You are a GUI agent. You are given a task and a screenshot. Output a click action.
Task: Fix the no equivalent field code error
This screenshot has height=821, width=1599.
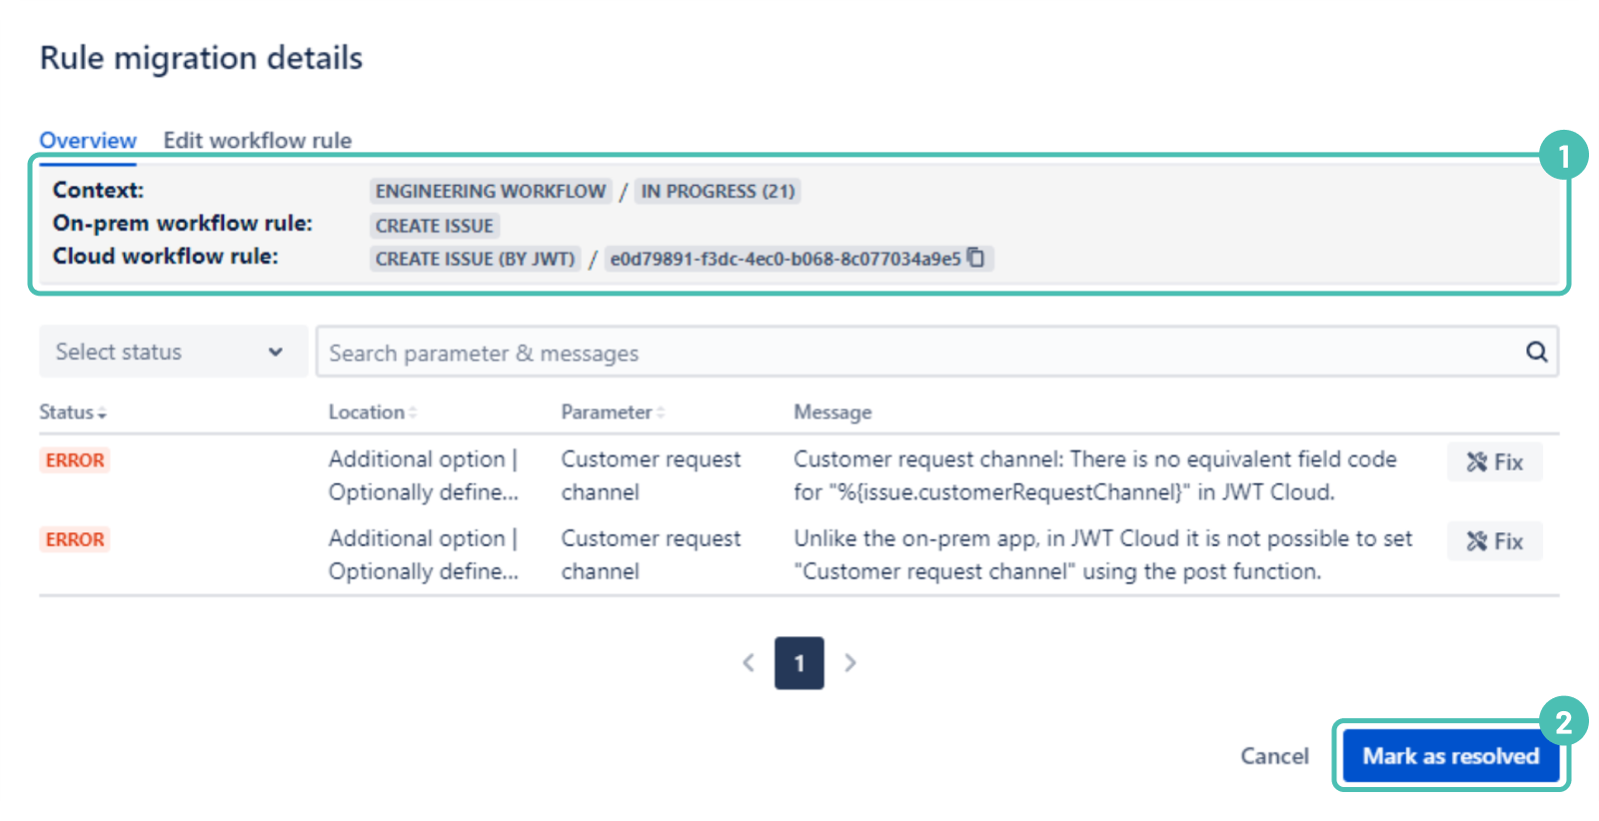[1494, 461]
